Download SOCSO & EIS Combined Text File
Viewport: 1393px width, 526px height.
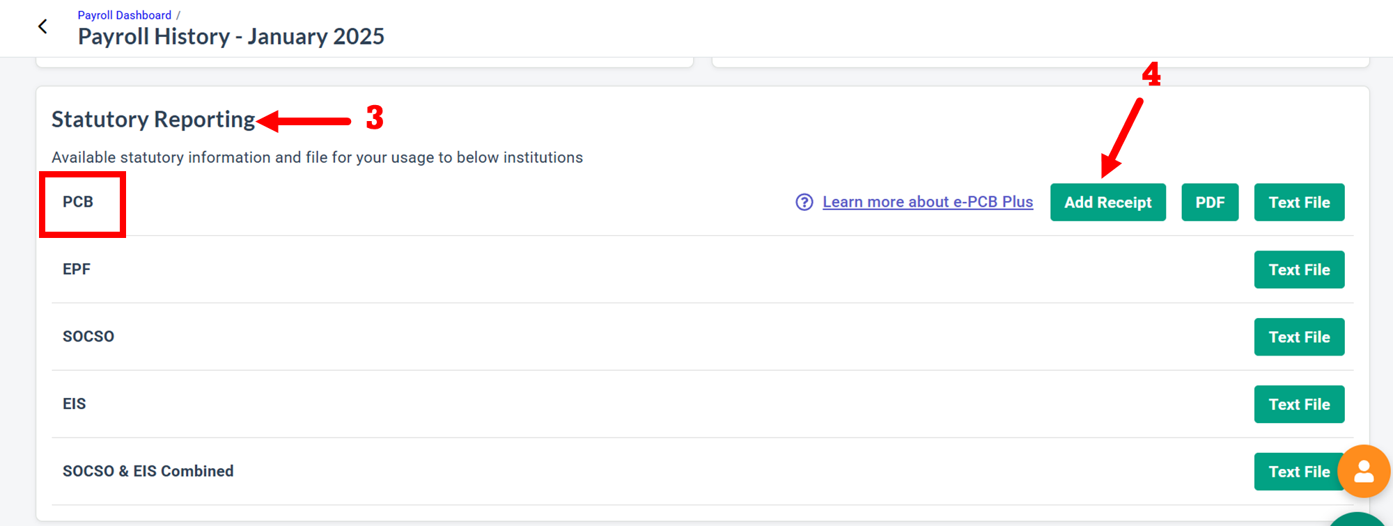1295,472
